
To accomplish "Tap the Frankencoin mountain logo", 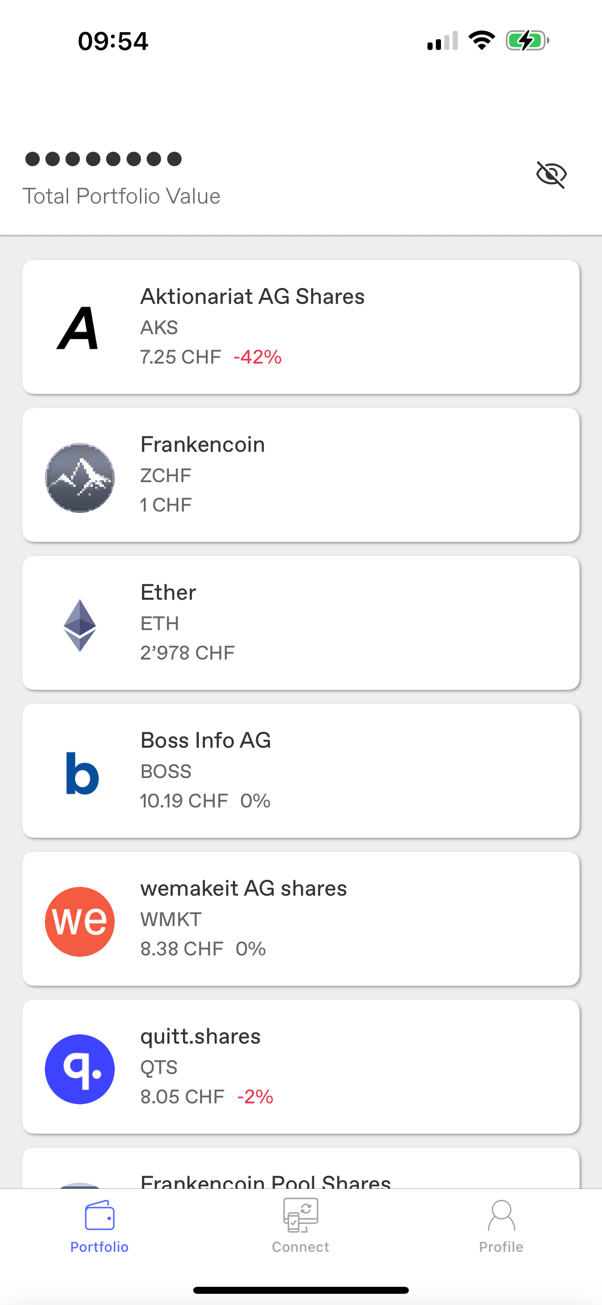I will click(x=79, y=478).
